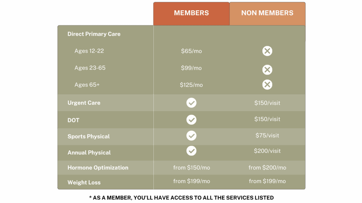Click Urgent Care $150/visit non-member price

(267, 103)
